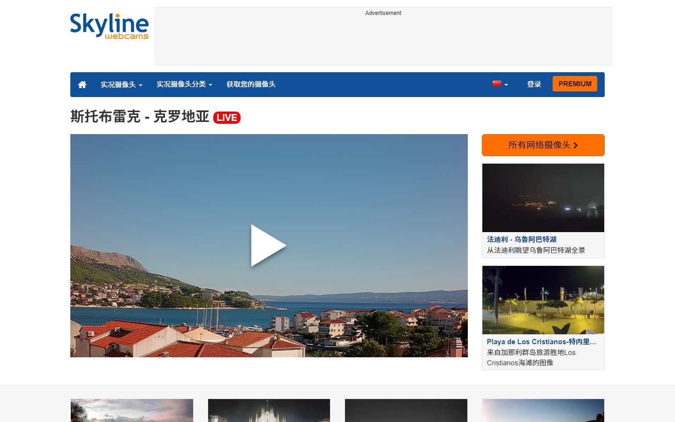
Task: Open 获取您的摄像头 page
Action: point(251,84)
